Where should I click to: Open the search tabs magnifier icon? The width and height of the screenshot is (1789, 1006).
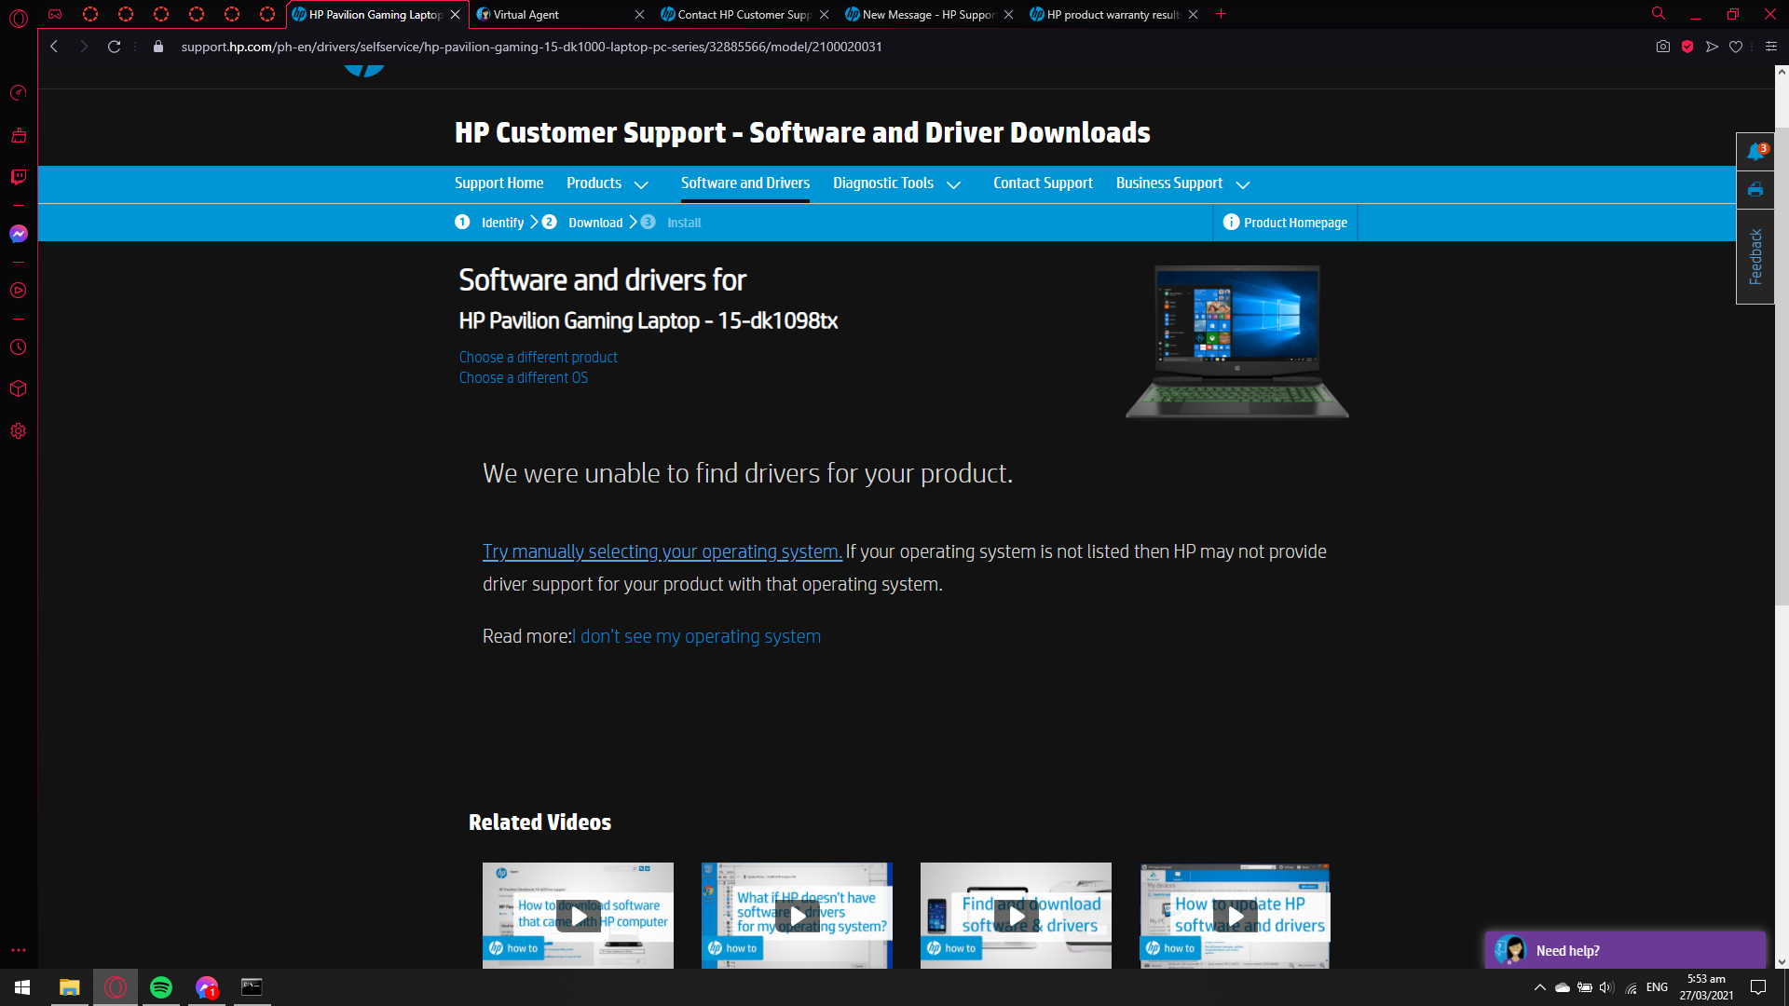1659,14
